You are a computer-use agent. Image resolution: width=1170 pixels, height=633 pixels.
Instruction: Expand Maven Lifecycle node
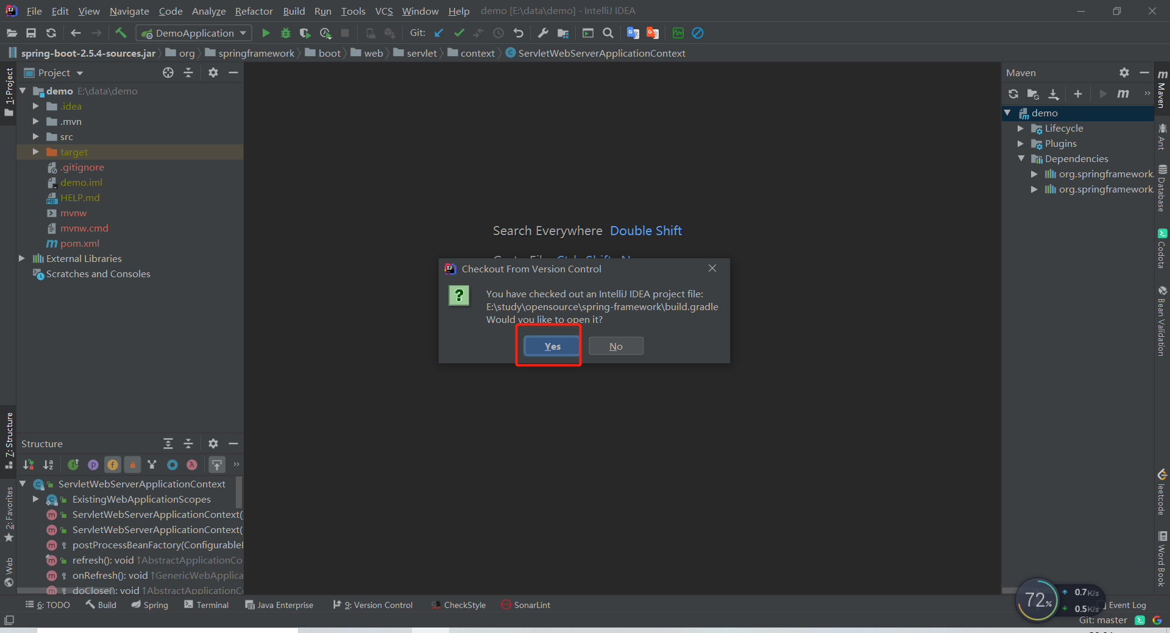pyautogui.click(x=1021, y=129)
